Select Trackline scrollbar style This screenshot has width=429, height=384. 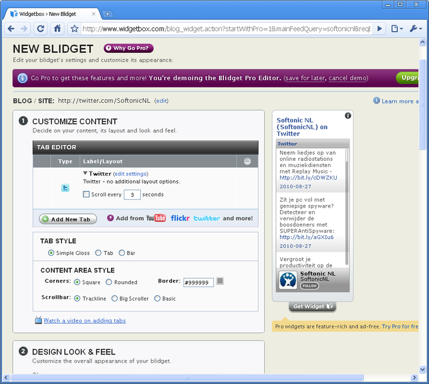point(77,298)
